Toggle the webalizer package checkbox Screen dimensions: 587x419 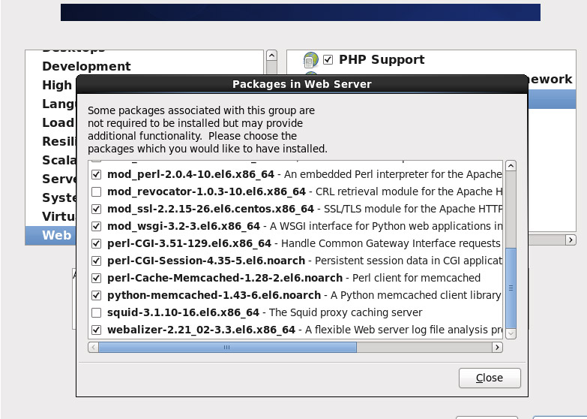click(96, 330)
